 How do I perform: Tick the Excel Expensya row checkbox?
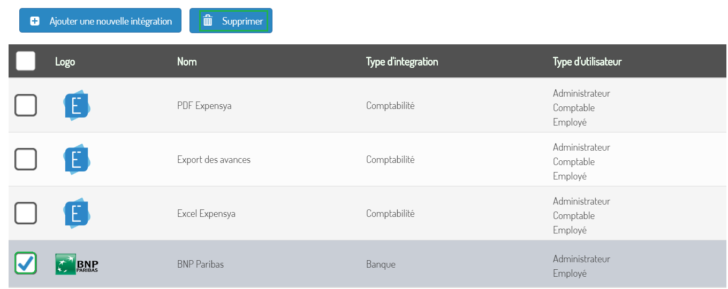pyautogui.click(x=26, y=213)
